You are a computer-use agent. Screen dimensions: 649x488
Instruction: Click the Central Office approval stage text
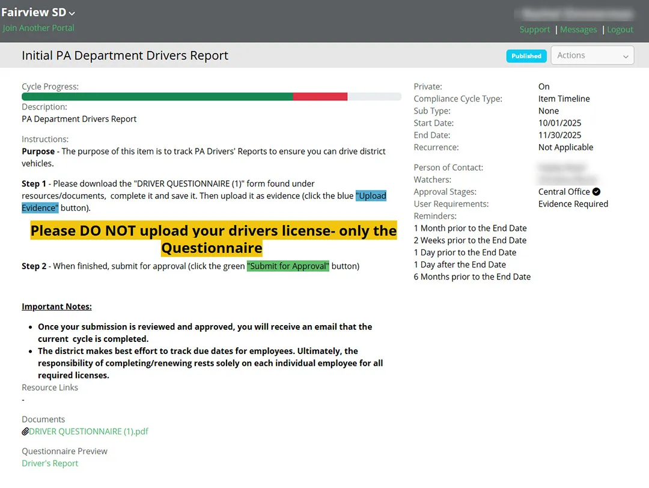point(564,192)
